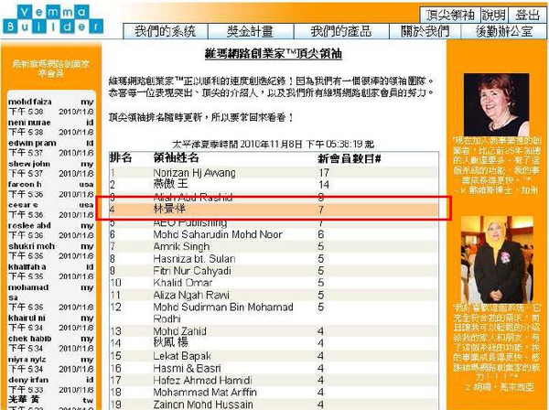The width and height of the screenshot is (549, 410).
Task: Click leader name Mohammad Mat Ariffin
Action: click(x=205, y=392)
